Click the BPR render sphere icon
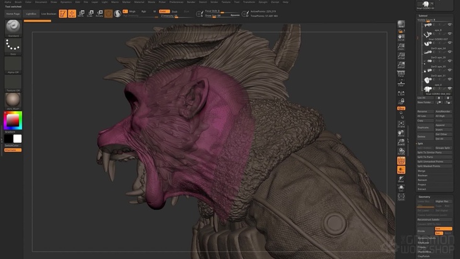This screenshot has height=259, width=460. (401, 24)
